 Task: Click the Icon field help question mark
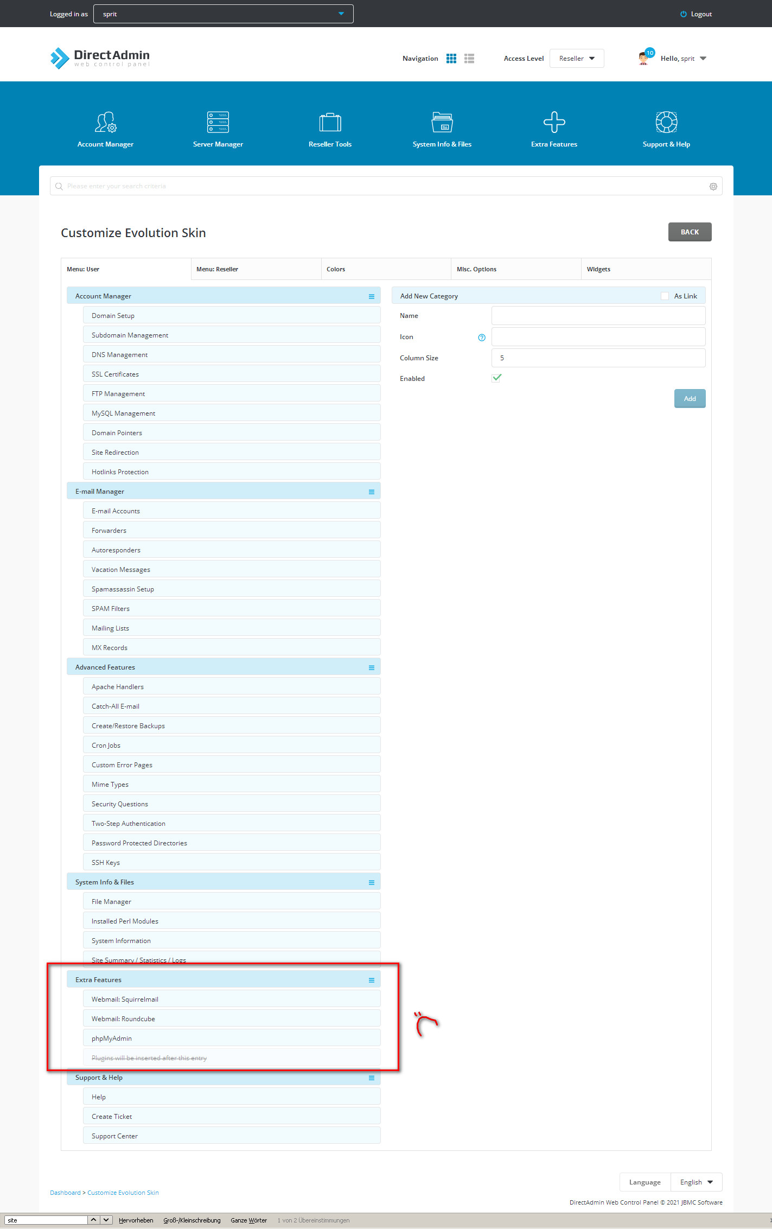point(482,338)
